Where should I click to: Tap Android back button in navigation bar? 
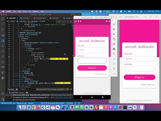point(81,97)
